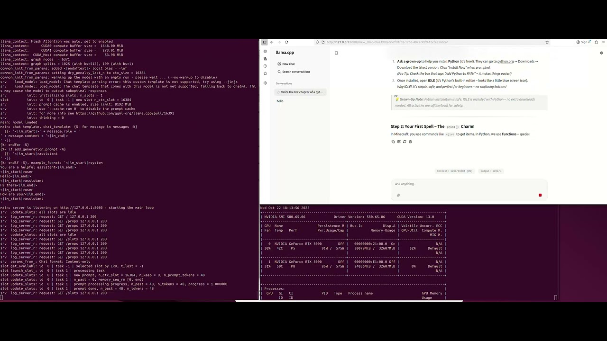The height and width of the screenshot is (341, 607).
Task: Bookmark this page with the star
Action: point(547,42)
